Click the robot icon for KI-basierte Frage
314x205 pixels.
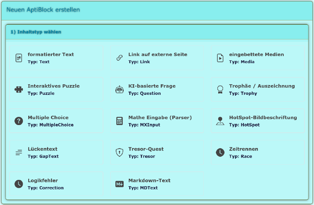point(120,89)
